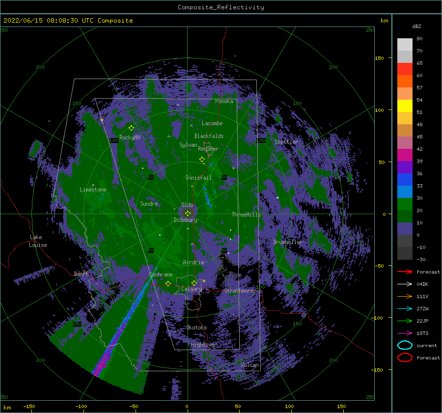Click the Stettler city label
Viewport: 442px width, 413px height.
click(x=286, y=142)
